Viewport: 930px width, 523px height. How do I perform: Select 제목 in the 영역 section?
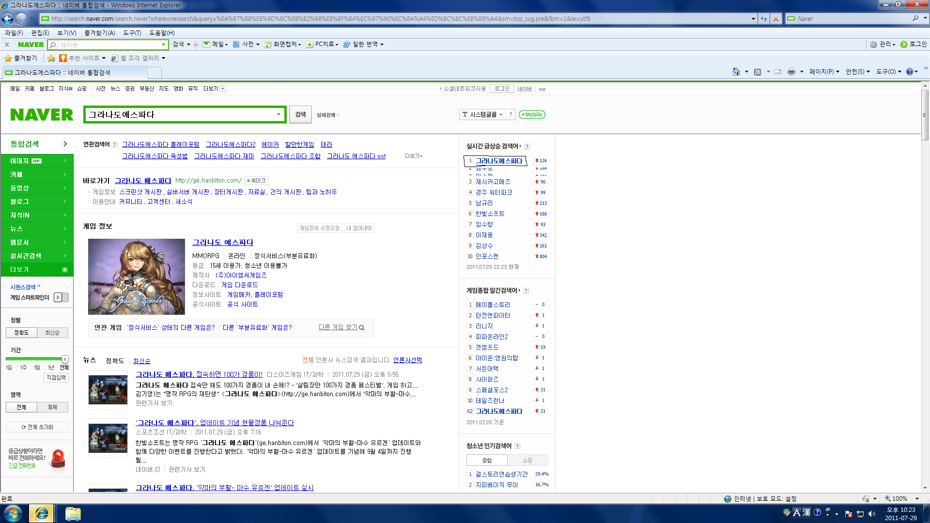52,407
